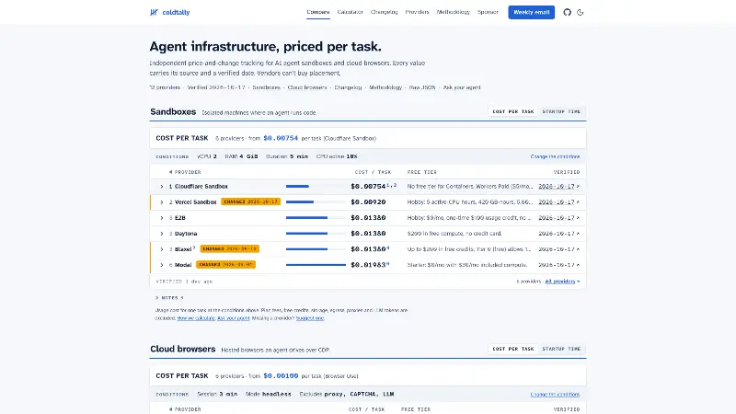The width and height of the screenshot is (736, 414).
Task: Expand the Modal row chevron
Action: pyautogui.click(x=162, y=265)
